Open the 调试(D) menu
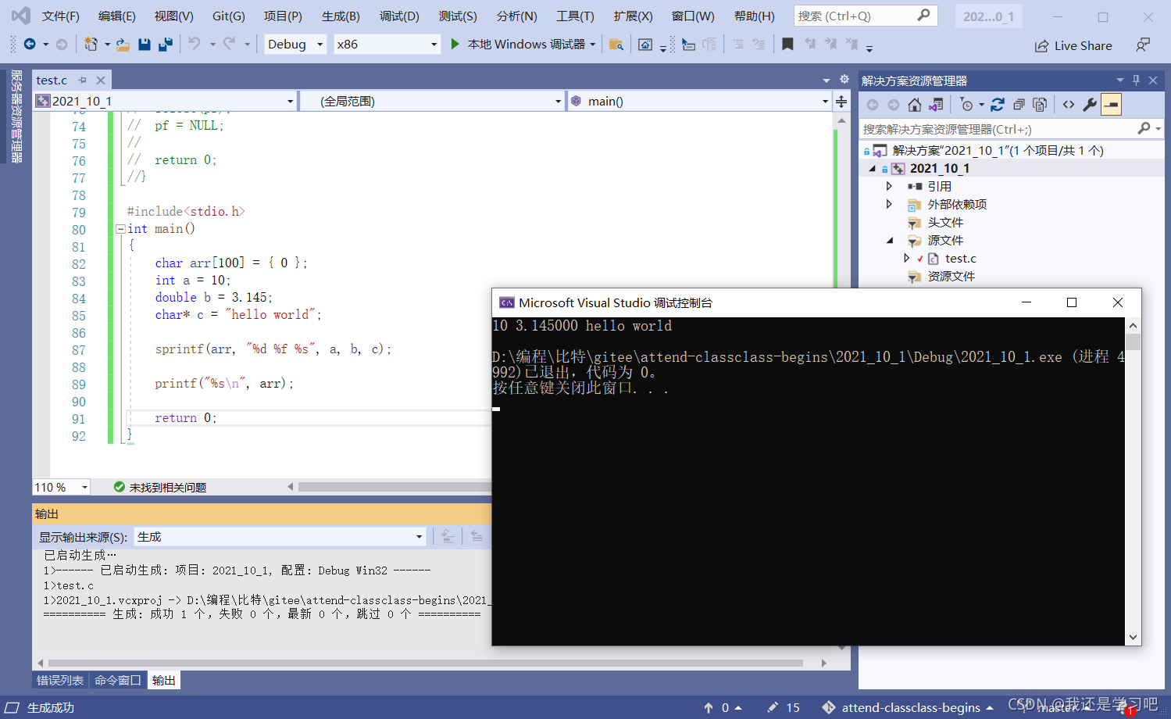1171x719 pixels. [399, 16]
